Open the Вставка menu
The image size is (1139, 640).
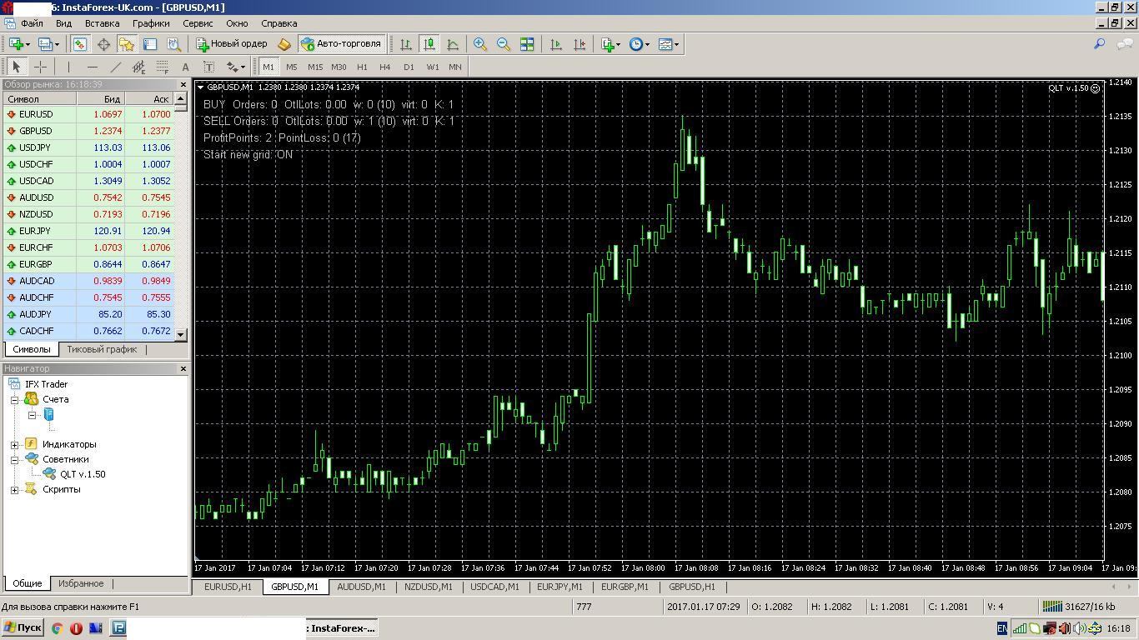pos(103,23)
